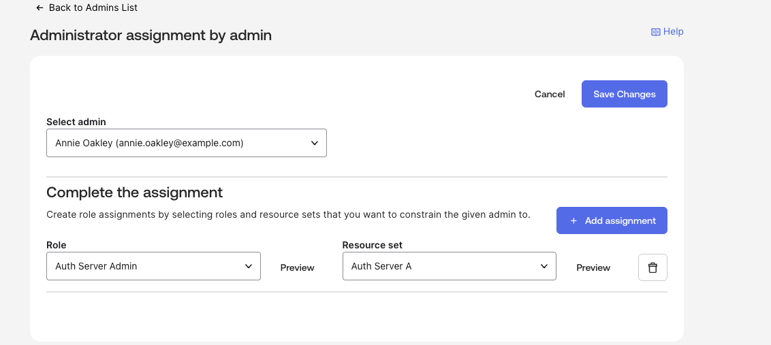Screen dimensions: 771x345
Task: Click the Save Changes button
Action: coord(625,94)
